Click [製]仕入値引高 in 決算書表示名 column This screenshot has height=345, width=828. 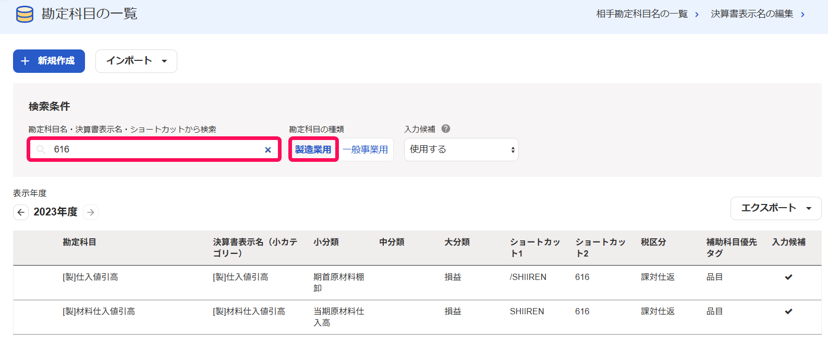[241, 277]
